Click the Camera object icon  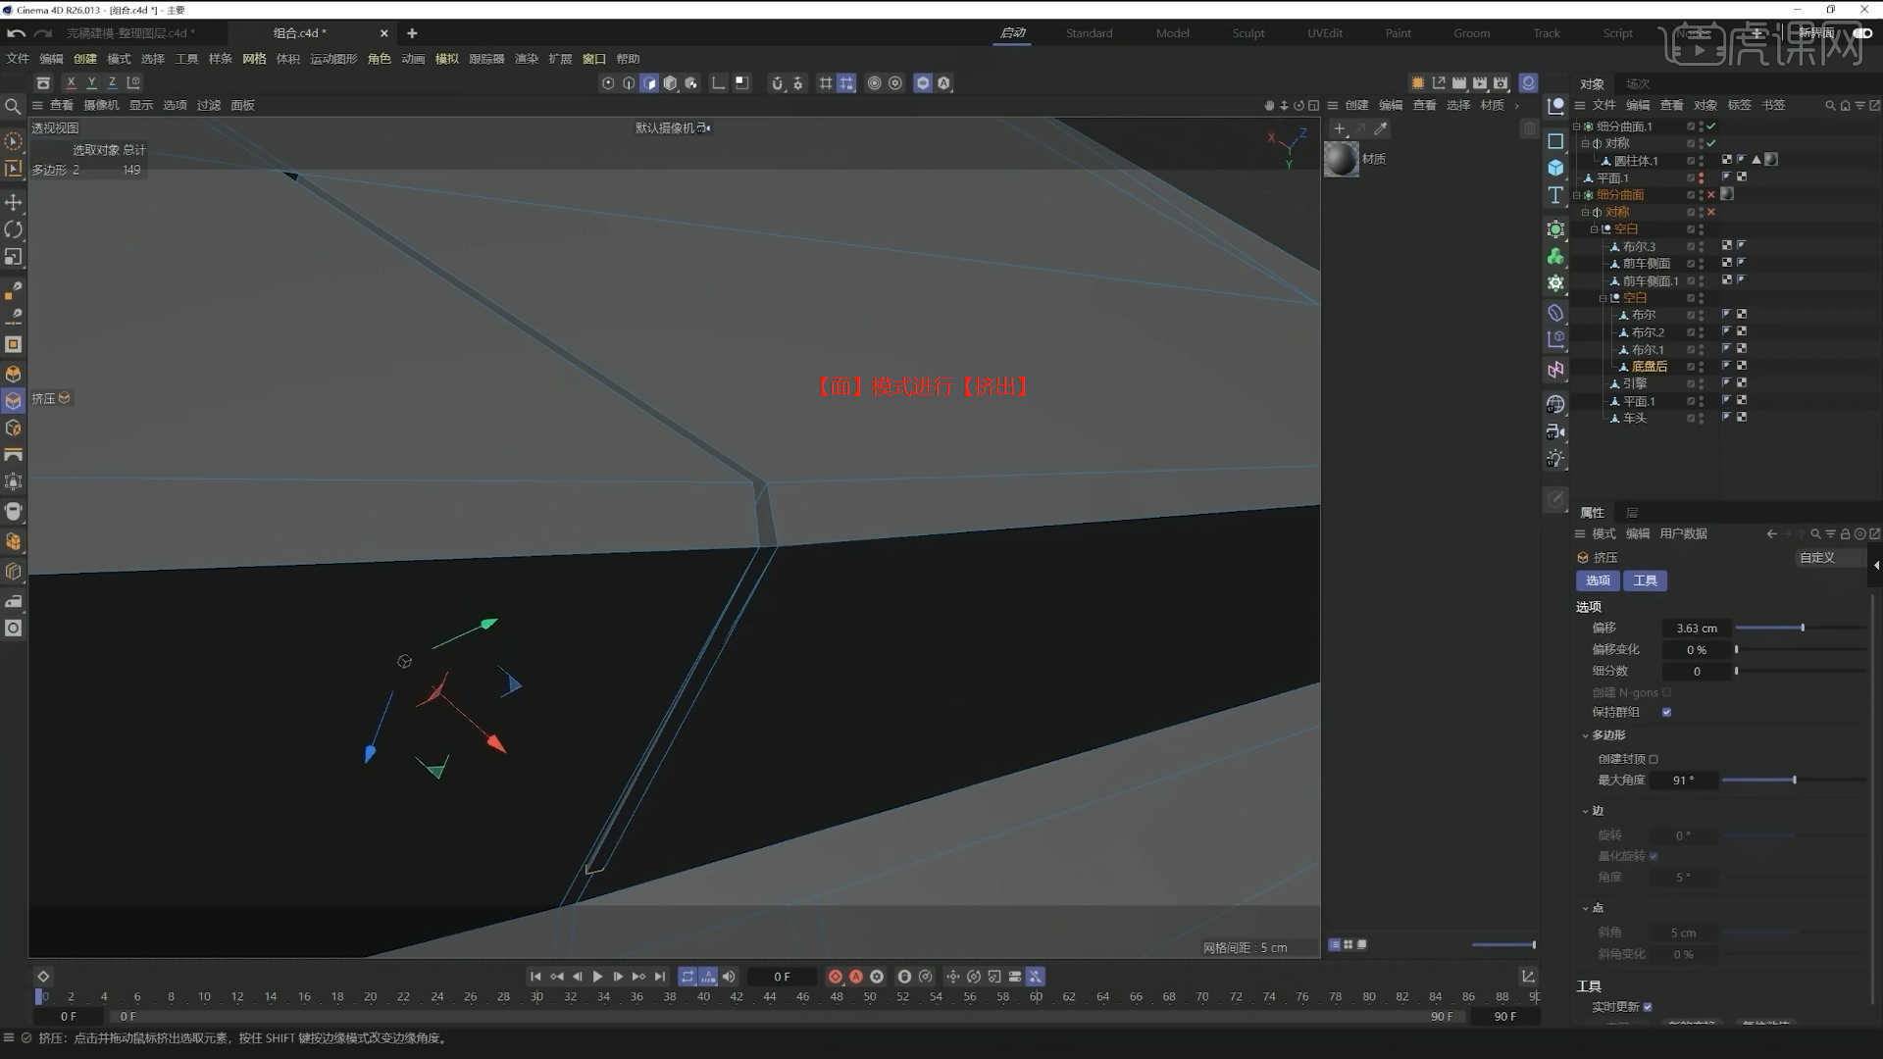click(x=1555, y=431)
